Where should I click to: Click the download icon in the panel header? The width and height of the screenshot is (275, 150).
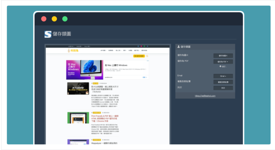179,47
